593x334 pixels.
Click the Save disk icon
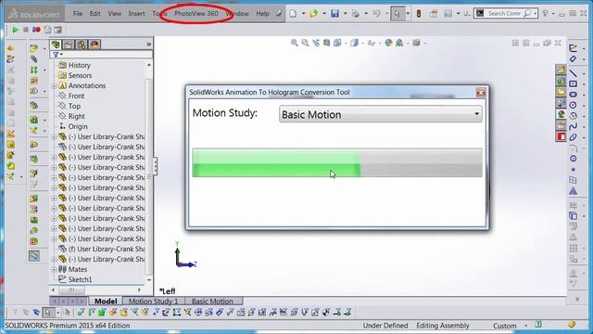point(334,14)
